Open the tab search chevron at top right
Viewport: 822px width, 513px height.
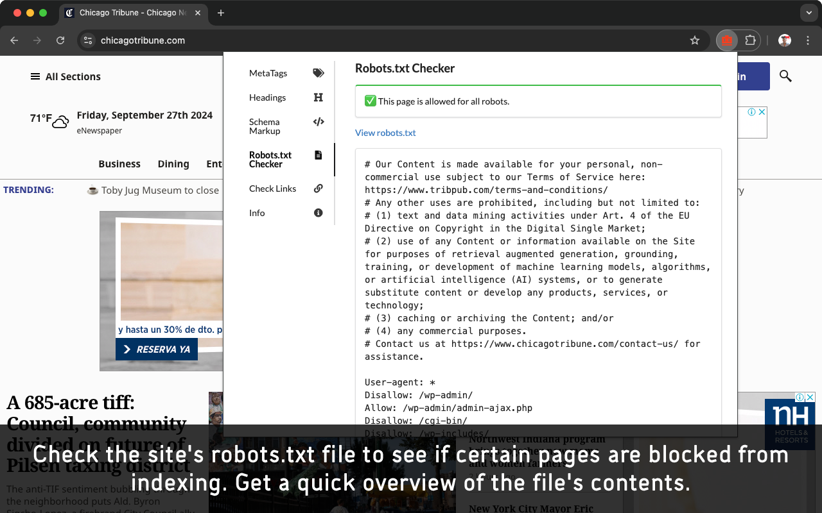point(808,13)
